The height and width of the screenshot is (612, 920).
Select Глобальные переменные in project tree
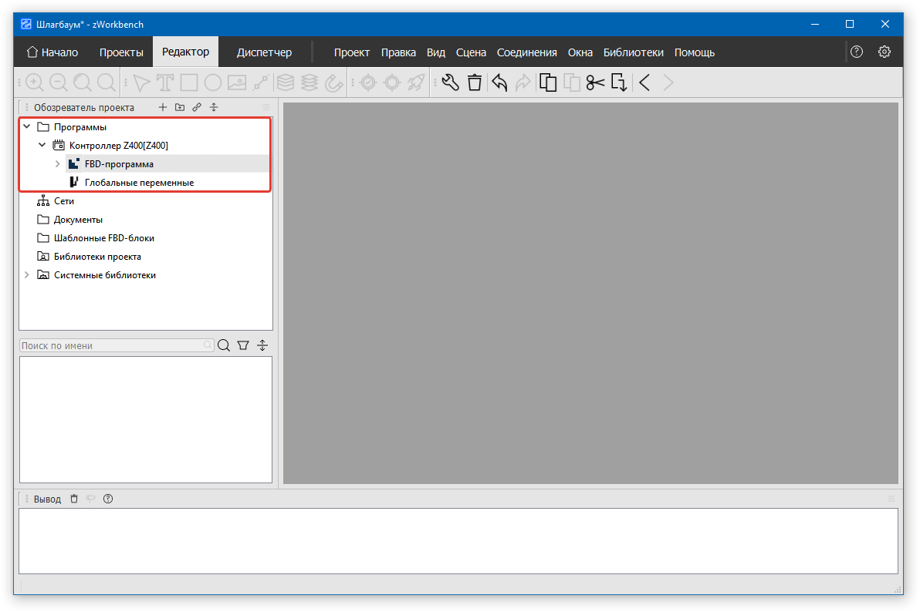pos(139,183)
